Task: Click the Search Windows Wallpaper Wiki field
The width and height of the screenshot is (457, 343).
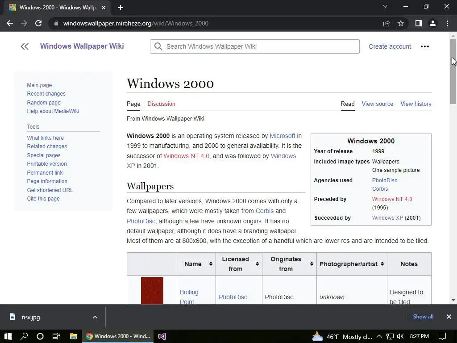Action: pos(255,46)
